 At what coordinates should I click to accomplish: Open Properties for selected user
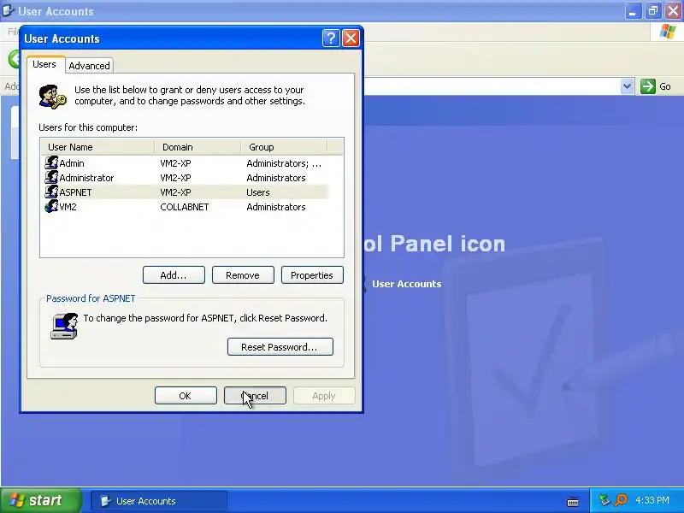[312, 275]
